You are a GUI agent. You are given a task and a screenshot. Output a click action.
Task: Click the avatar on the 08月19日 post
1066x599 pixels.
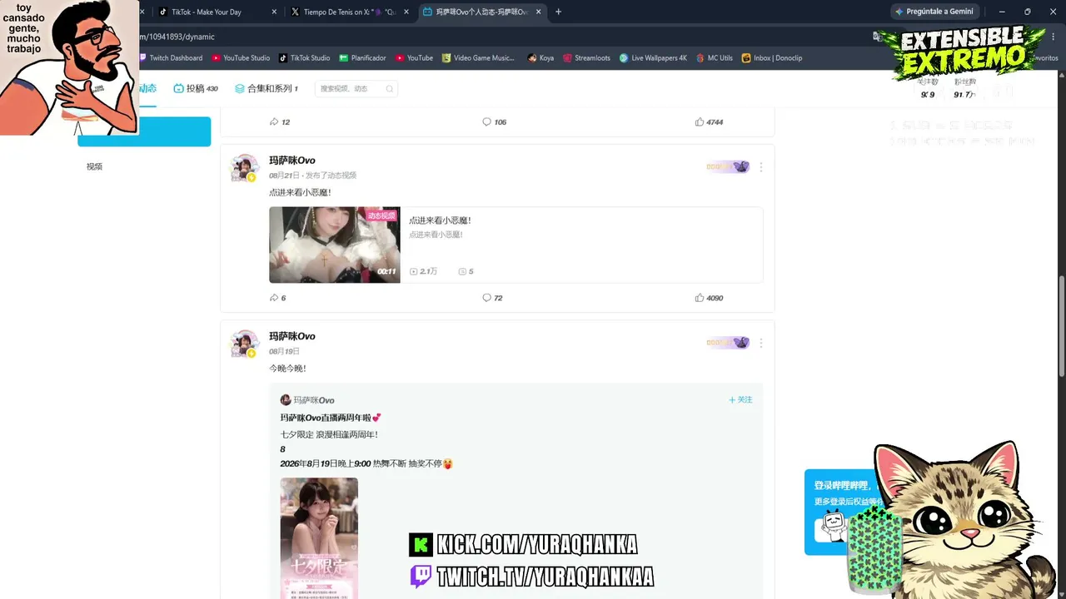coord(244,343)
